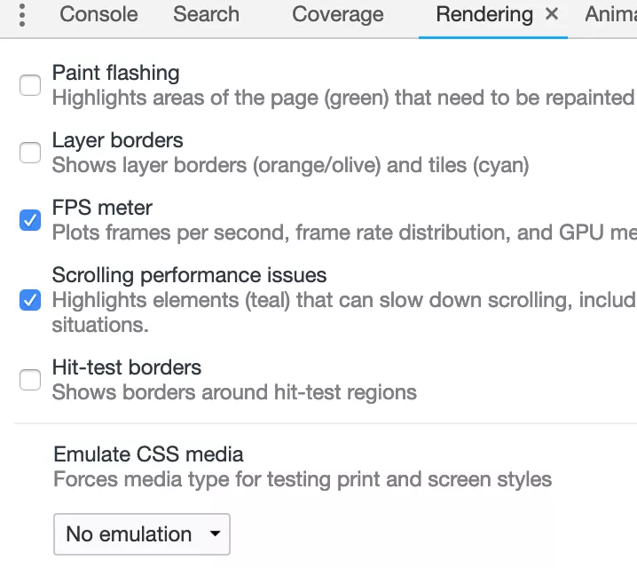Screen dimensions: 637x568
Task: Open the No emulation dropdown
Action: click(x=142, y=534)
